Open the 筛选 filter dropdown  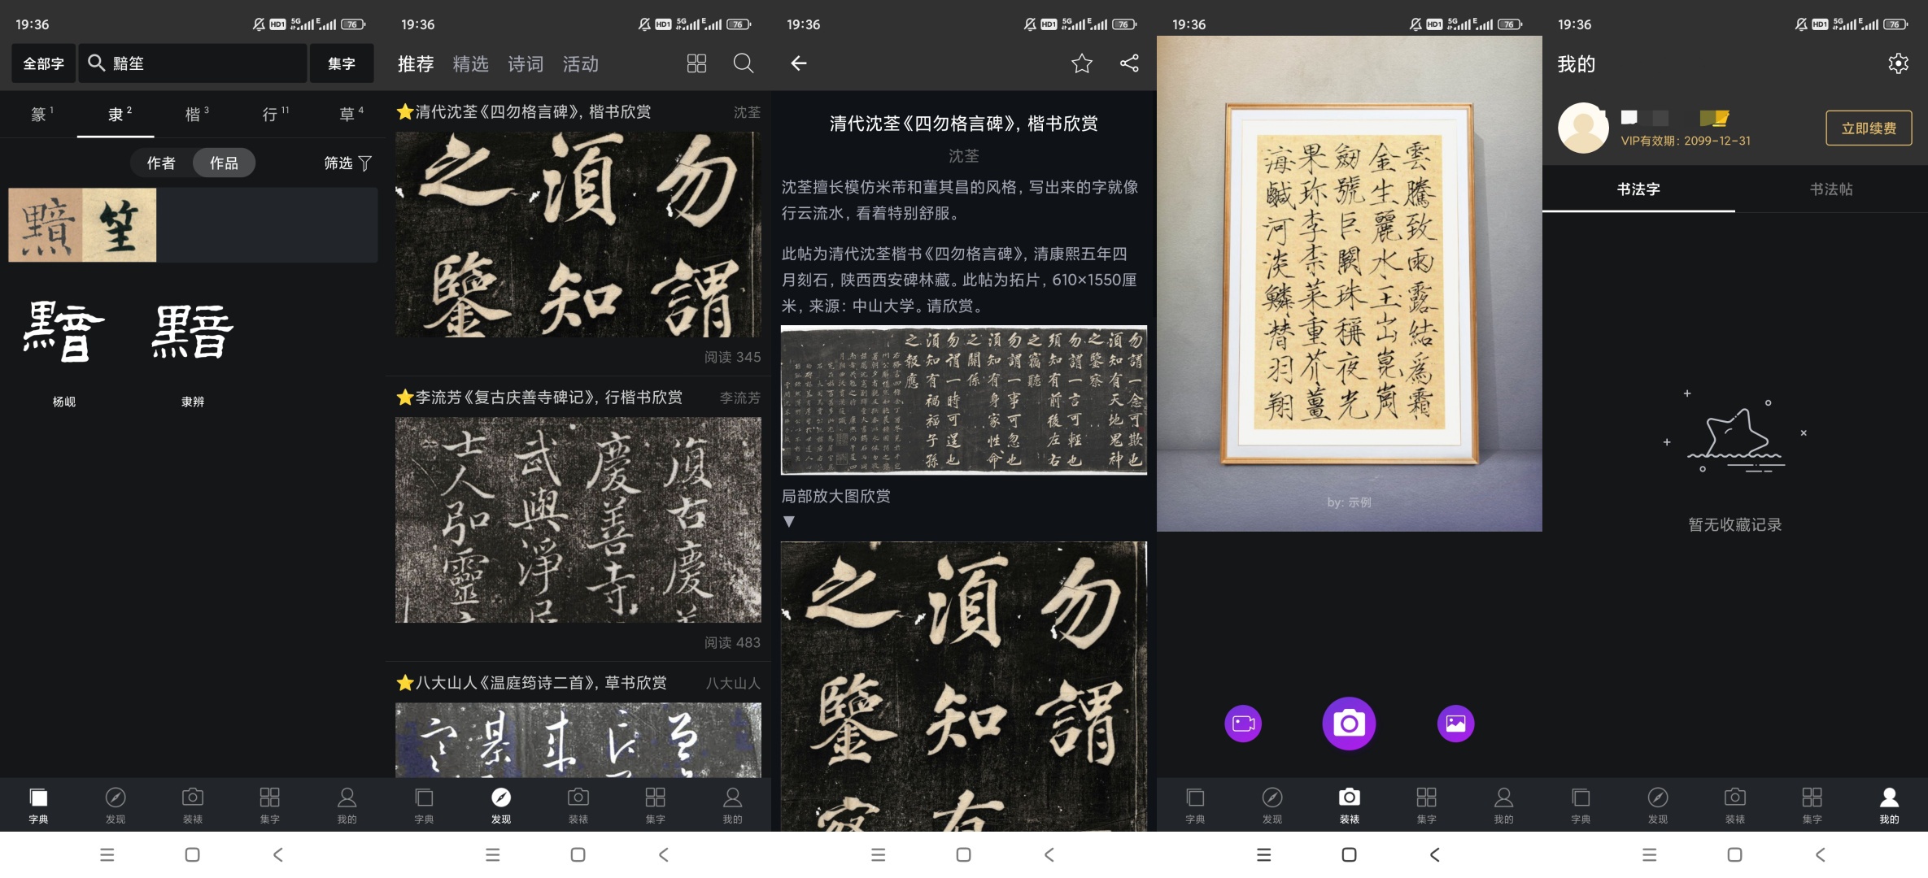pos(347,163)
